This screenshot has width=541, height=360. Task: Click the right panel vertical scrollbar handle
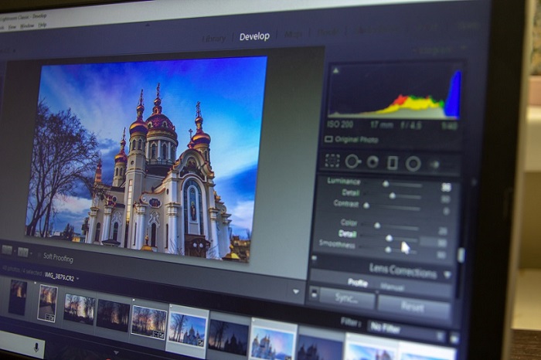pyautogui.click(x=461, y=256)
